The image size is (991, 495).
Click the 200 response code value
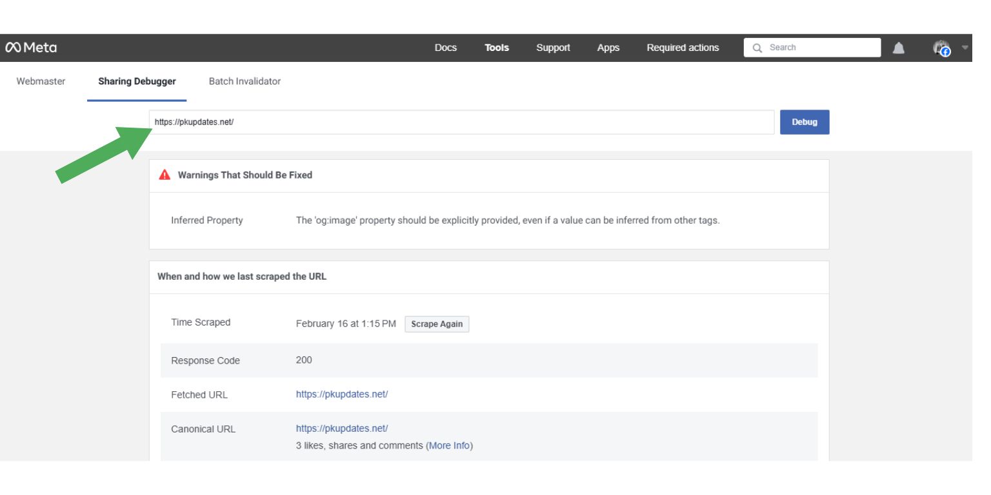[x=304, y=360]
